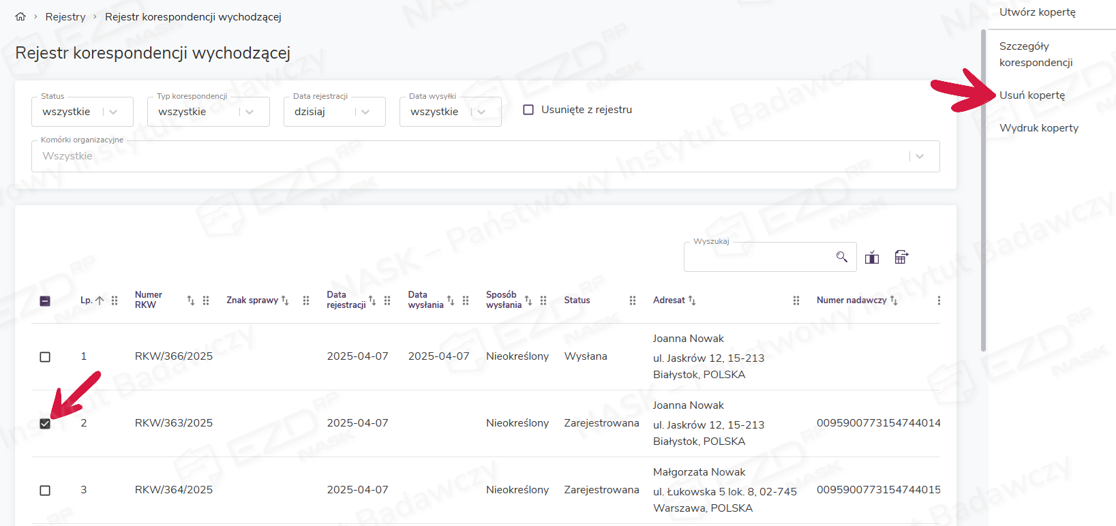The image size is (1116, 526).
Task: Open the column visibility chooser icon
Action: (x=872, y=257)
